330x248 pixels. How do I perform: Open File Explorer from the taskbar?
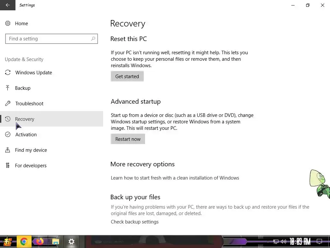pos(55,242)
